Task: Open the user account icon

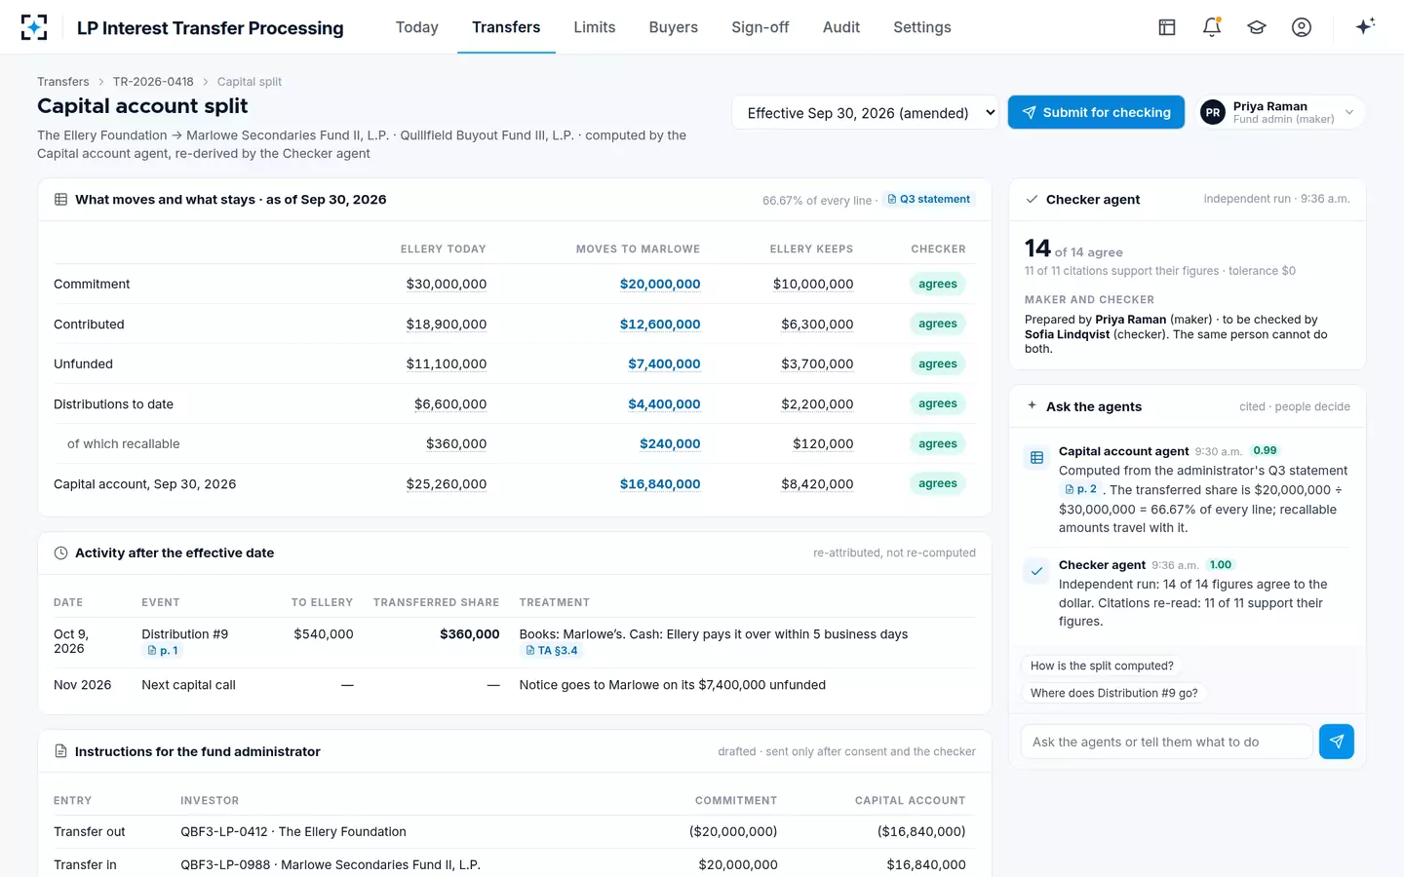Action: 1302,27
